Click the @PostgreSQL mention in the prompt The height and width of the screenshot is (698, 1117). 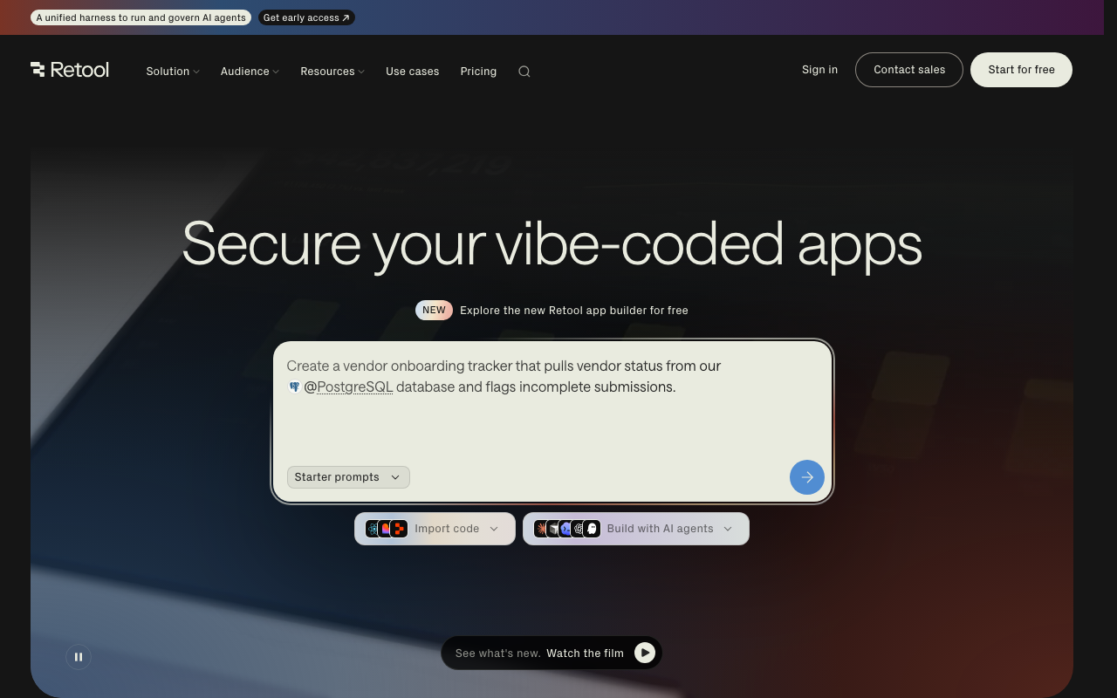pos(348,387)
